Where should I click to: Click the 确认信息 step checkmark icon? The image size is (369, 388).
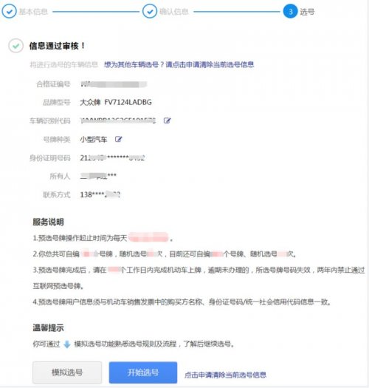pos(150,11)
